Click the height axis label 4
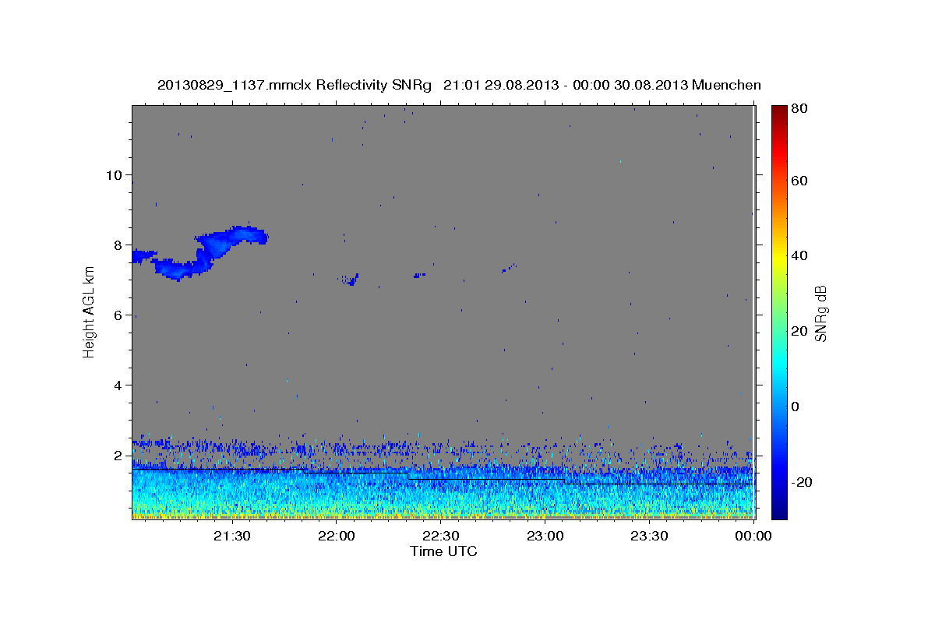 118,385
